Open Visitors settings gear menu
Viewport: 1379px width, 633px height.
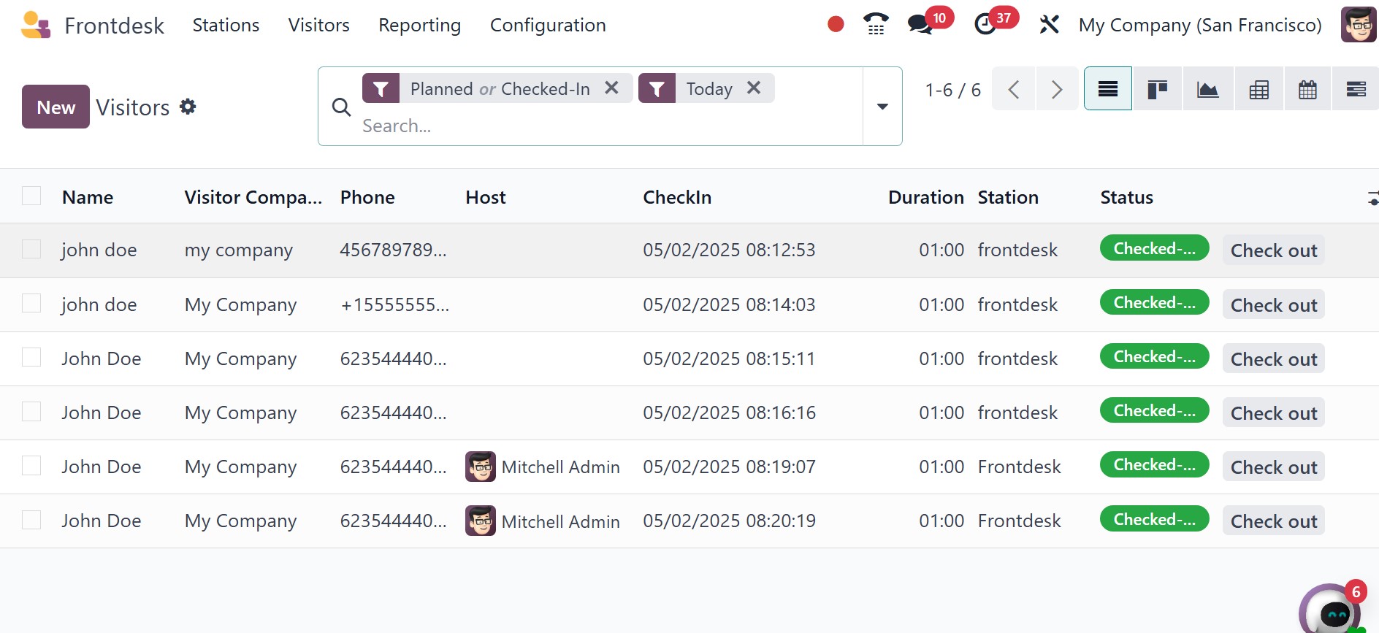tap(188, 107)
